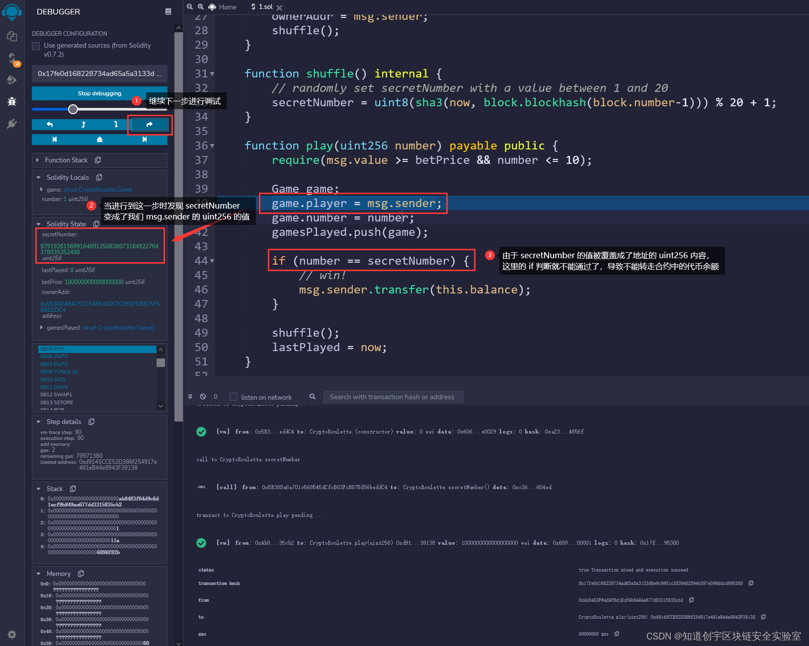Click the step over back button
Viewport: 809px width, 646px height.
(50, 125)
